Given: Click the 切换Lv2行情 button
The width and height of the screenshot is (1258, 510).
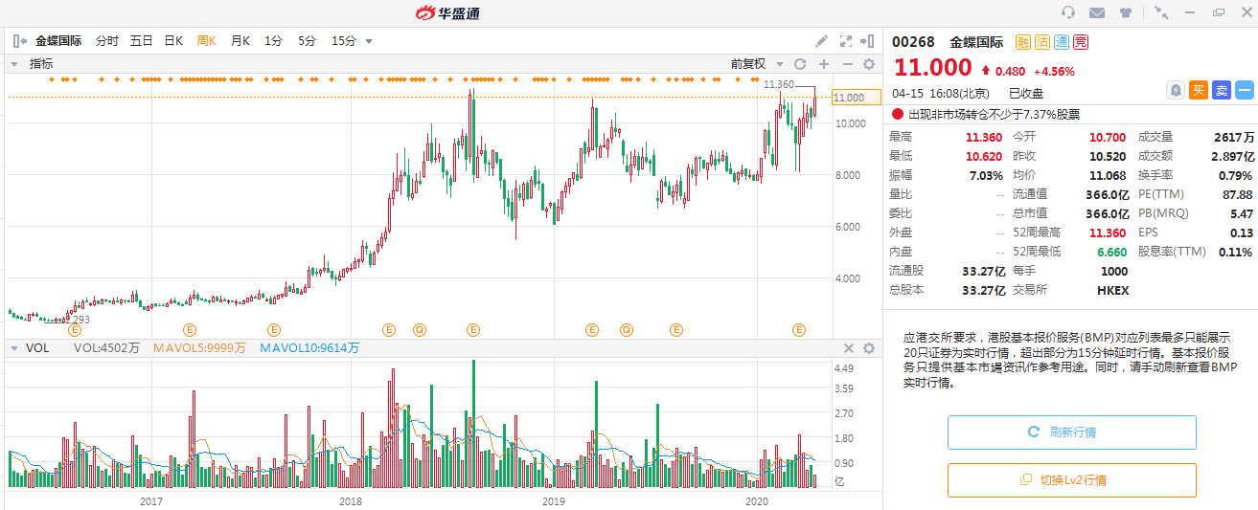Looking at the screenshot, I should click(1071, 480).
